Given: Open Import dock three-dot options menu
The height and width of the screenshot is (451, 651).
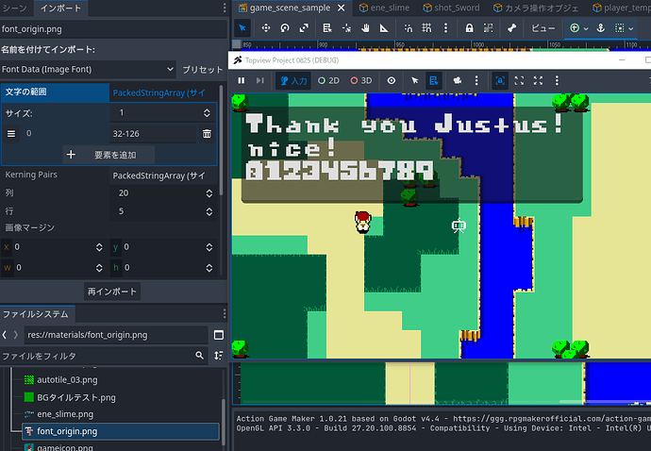Looking at the screenshot, I should point(225,8).
